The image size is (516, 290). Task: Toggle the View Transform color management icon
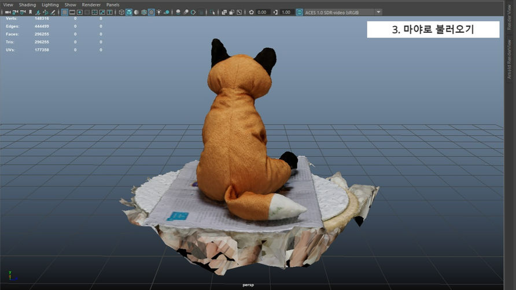click(x=300, y=12)
